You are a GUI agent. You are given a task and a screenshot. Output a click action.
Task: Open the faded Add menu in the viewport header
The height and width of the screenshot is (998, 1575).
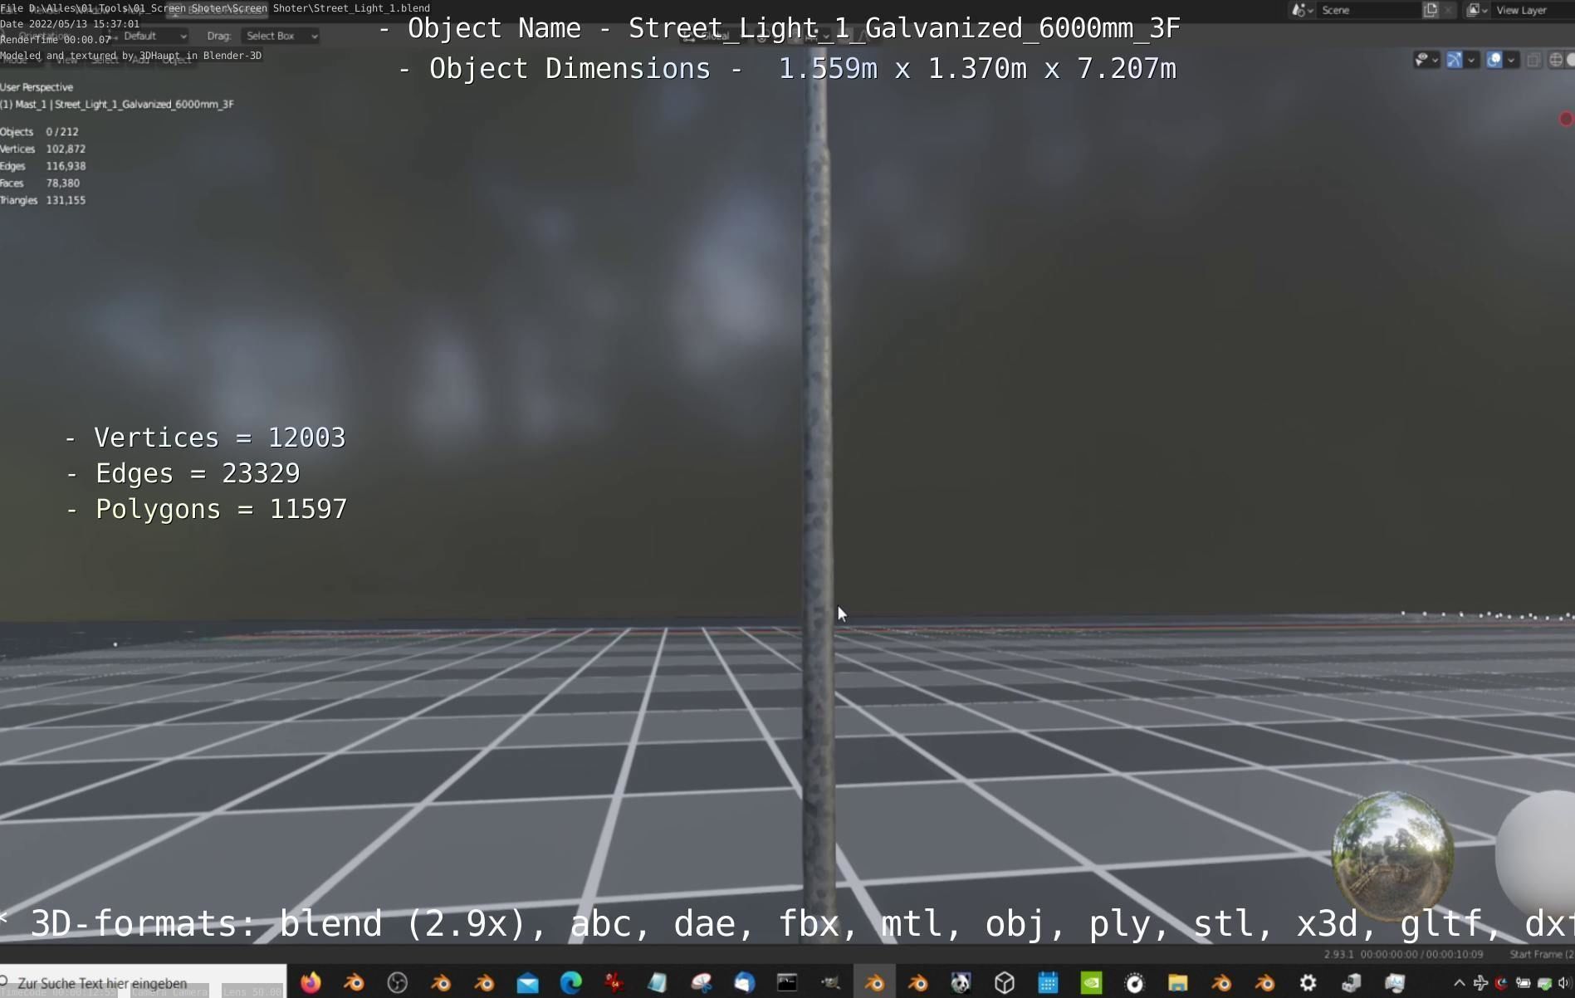point(139,61)
